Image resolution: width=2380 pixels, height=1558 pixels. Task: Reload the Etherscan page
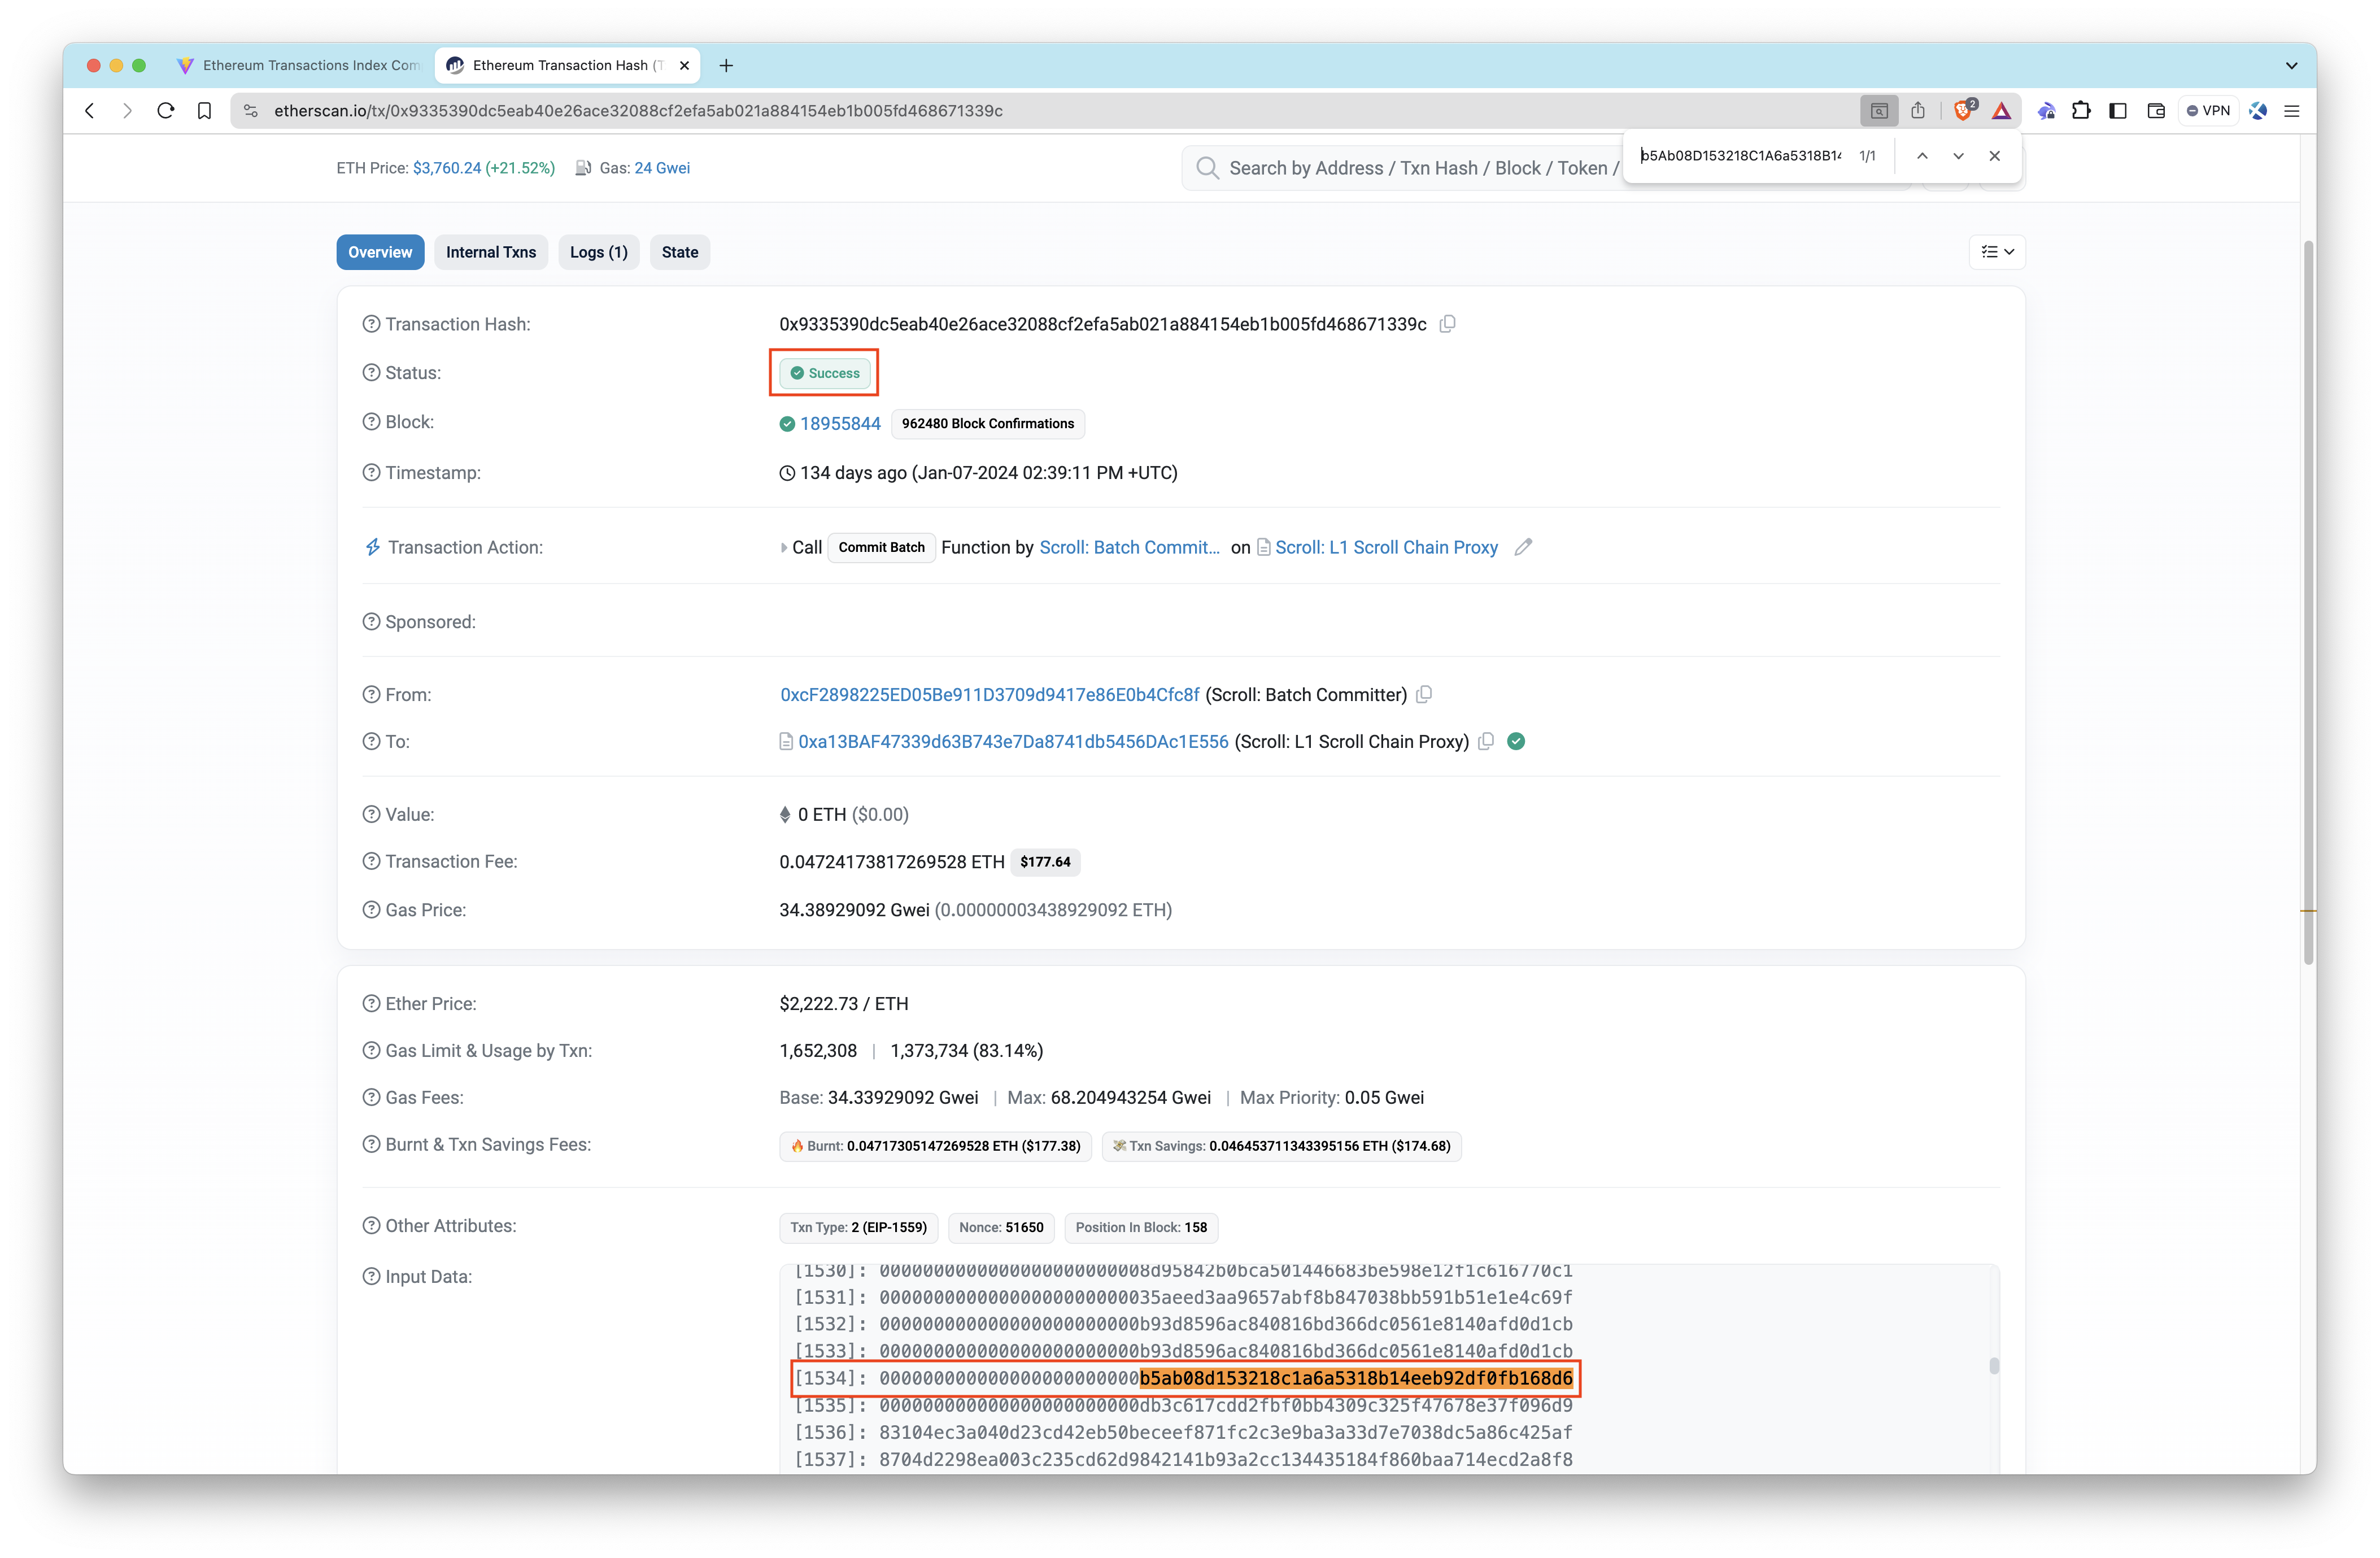(166, 111)
